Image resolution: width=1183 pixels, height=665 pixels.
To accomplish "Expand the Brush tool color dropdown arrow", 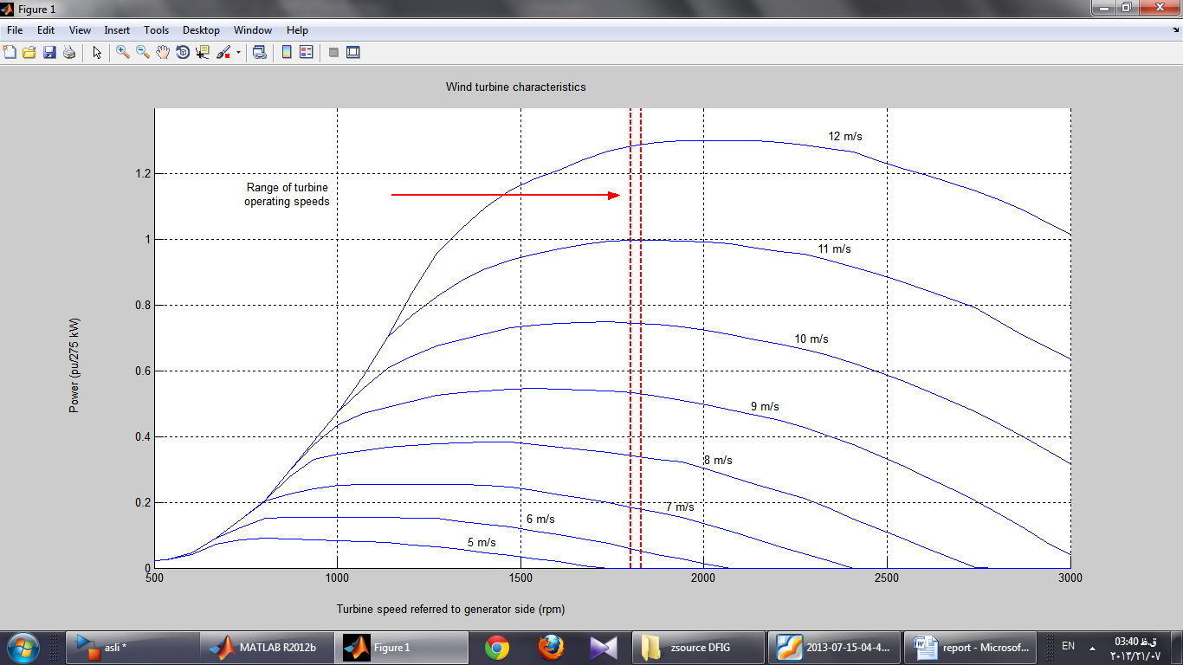I will (x=238, y=53).
